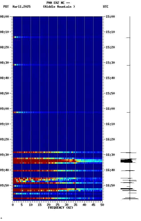Click the '16:40' UTC time label
The width and height of the screenshot is (141, 221).
point(110,170)
